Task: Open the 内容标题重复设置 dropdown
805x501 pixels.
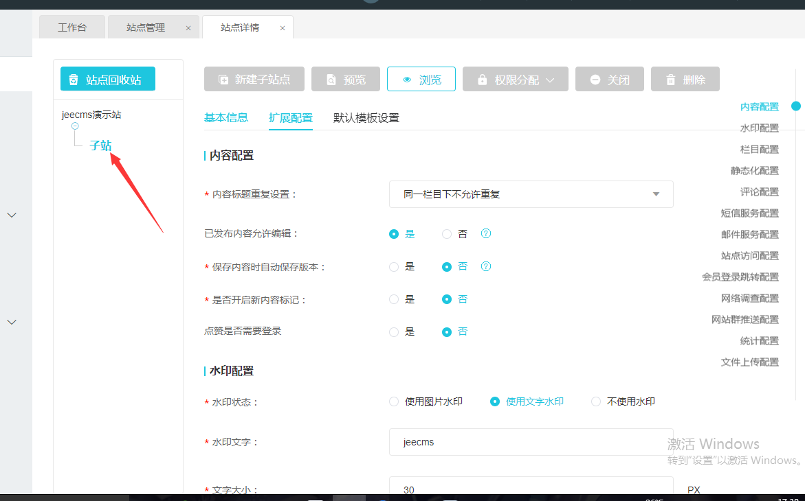Action: pyautogui.click(x=531, y=194)
